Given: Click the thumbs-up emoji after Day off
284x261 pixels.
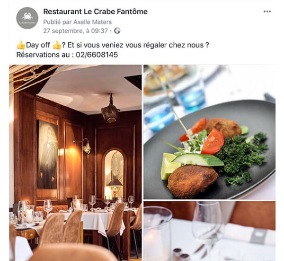Looking at the screenshot, I should (57, 45).
